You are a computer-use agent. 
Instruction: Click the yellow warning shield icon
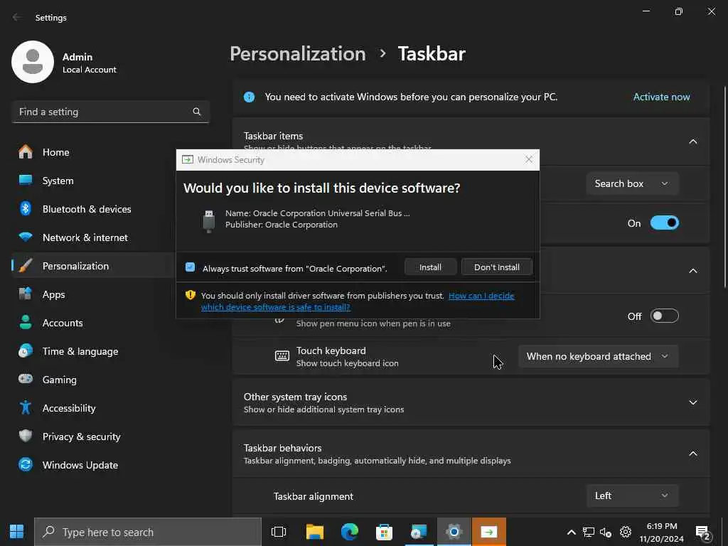(191, 295)
